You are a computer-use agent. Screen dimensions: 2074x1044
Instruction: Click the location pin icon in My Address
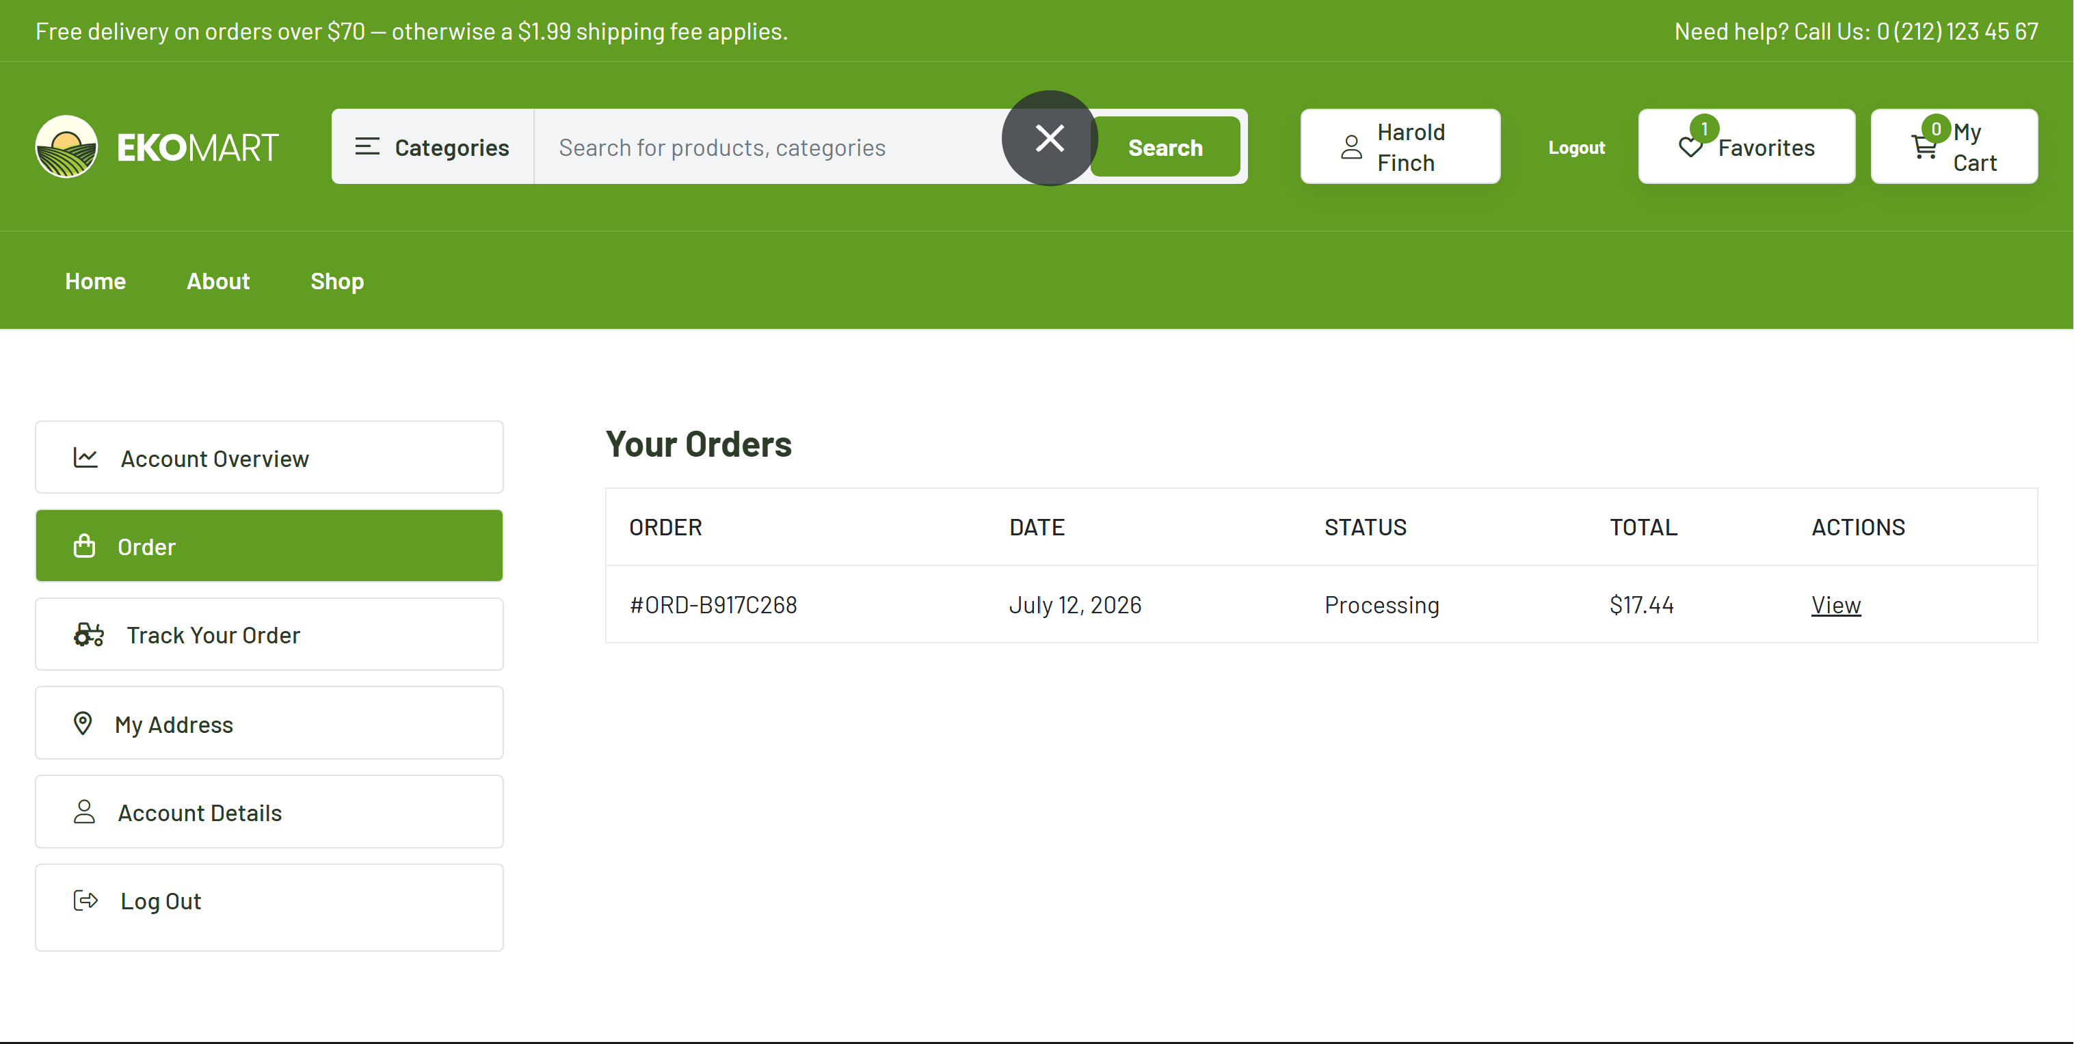tap(83, 723)
